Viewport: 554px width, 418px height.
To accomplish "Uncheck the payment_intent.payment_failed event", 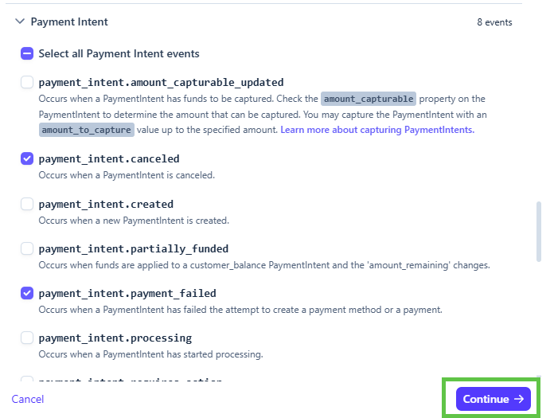I will click(27, 293).
